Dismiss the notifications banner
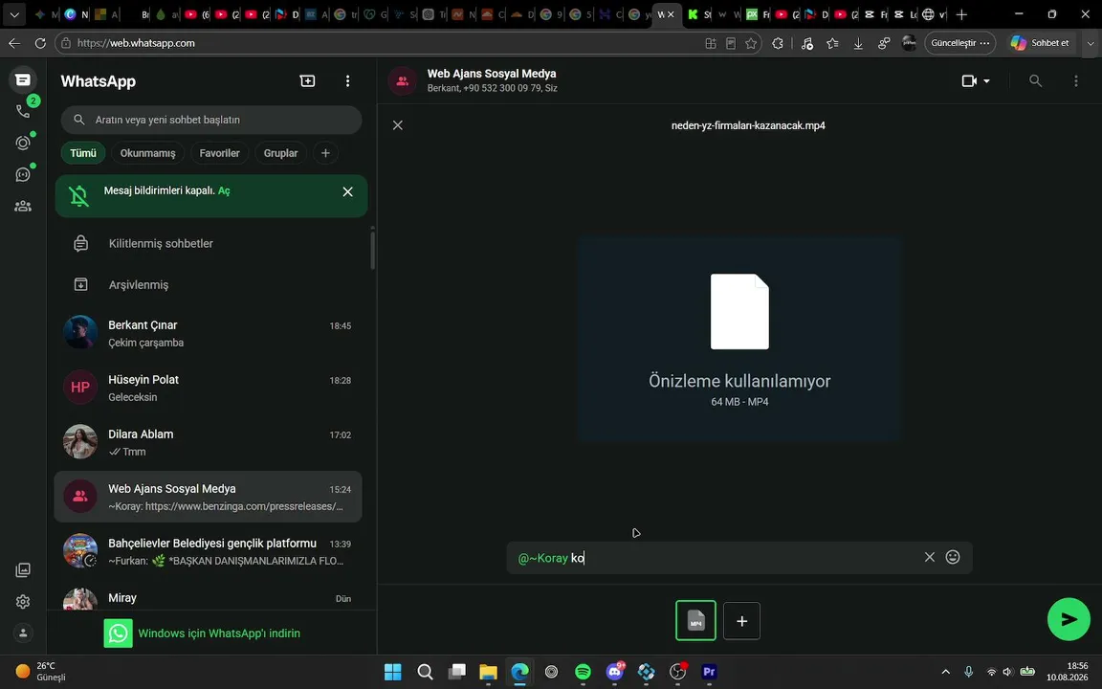 point(347,192)
